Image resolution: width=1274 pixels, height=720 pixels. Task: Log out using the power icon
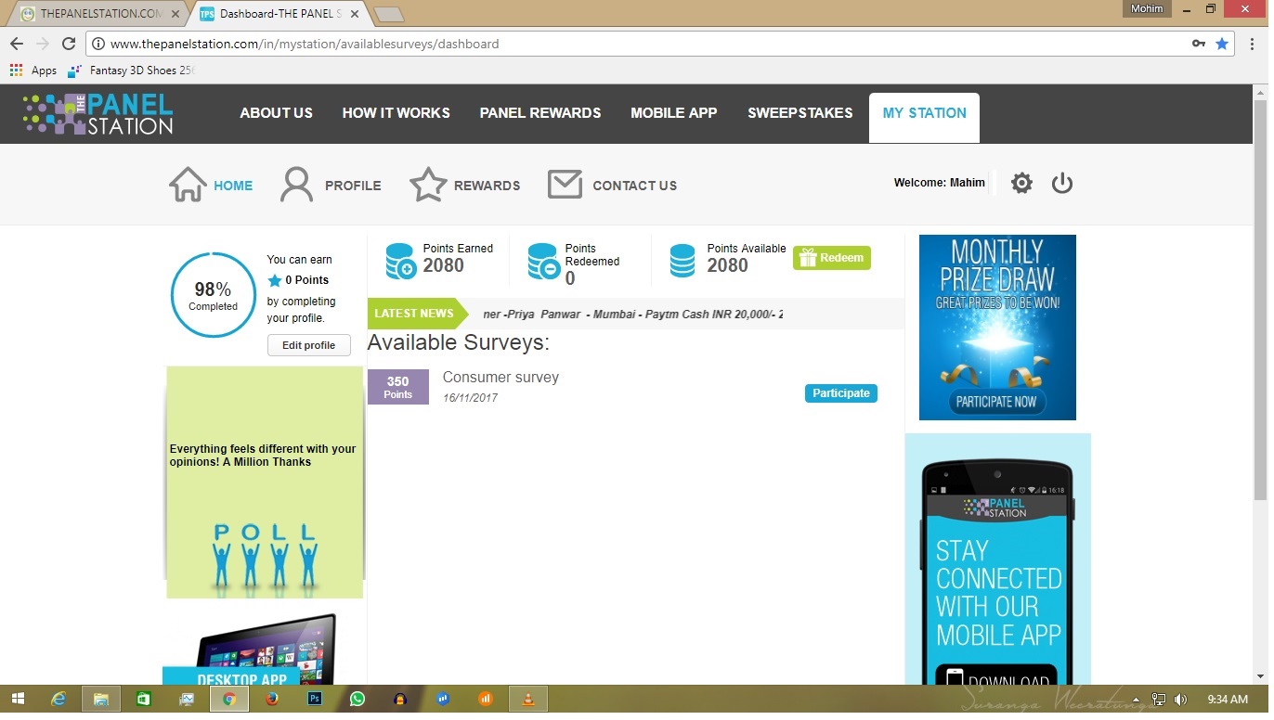point(1062,183)
